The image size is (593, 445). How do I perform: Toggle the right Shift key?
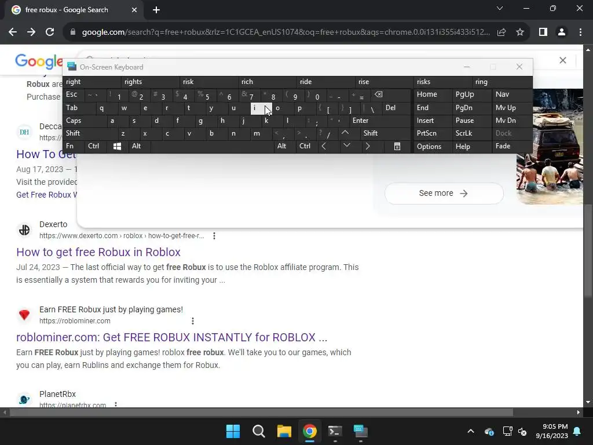[385, 133]
